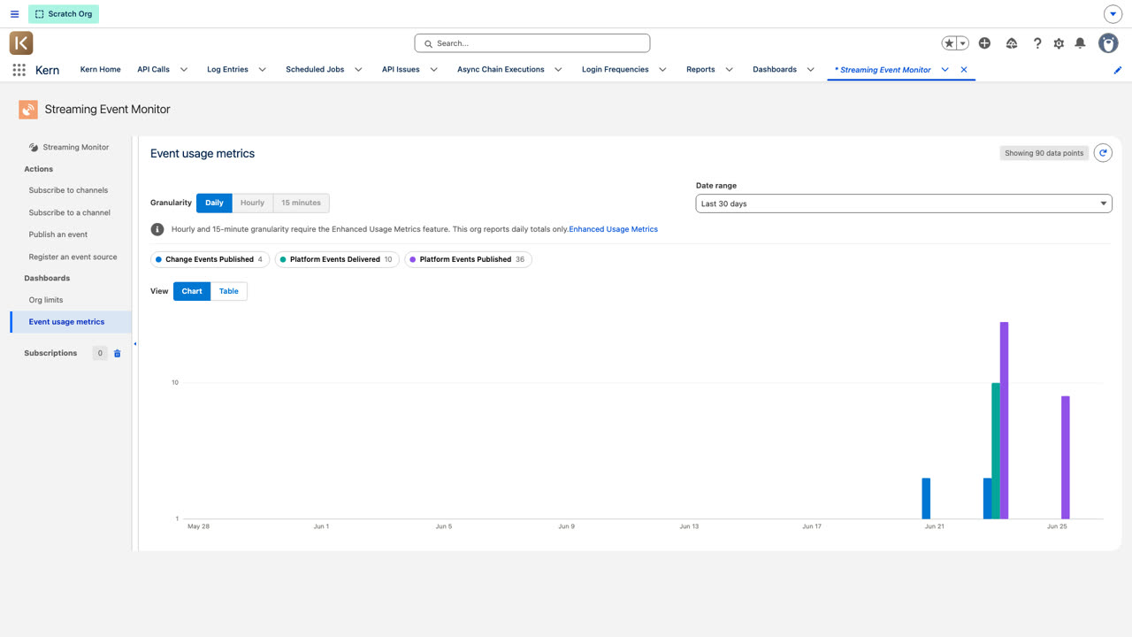Open the Enhanced Usage Metrics link
Screen dimensions: 1132x637
click(x=613, y=229)
